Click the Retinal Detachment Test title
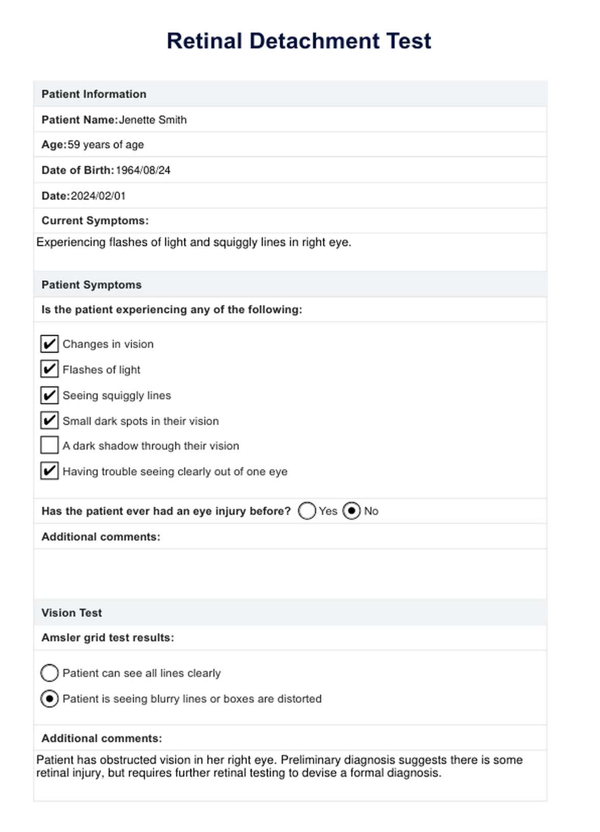This screenshot has height=832, width=600. point(299,41)
